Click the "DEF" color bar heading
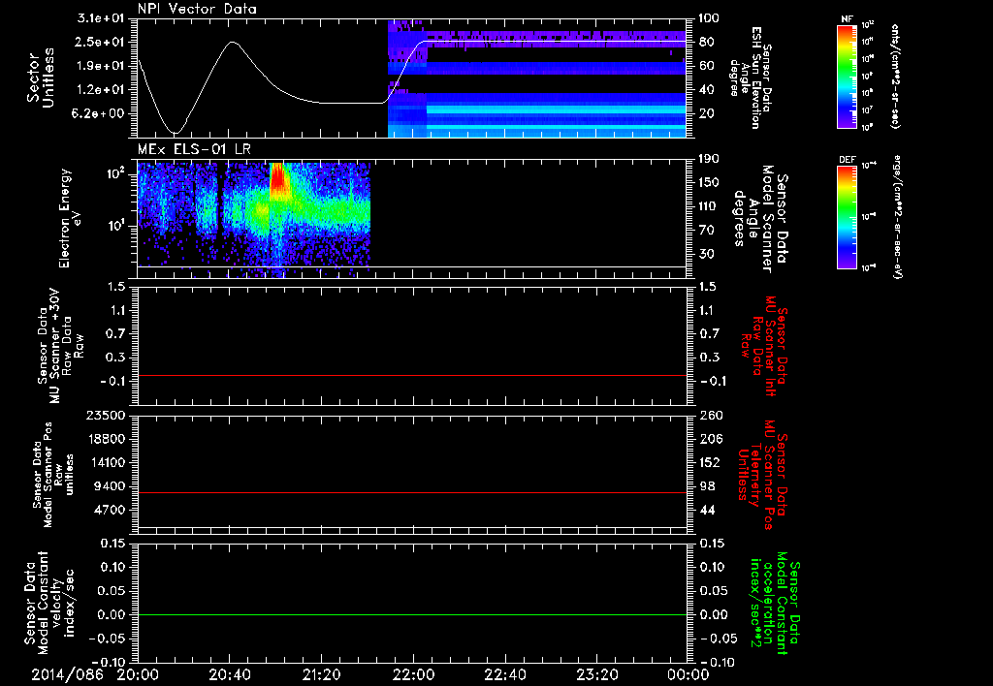Image resolution: width=993 pixels, height=686 pixels. pyautogui.click(x=847, y=160)
